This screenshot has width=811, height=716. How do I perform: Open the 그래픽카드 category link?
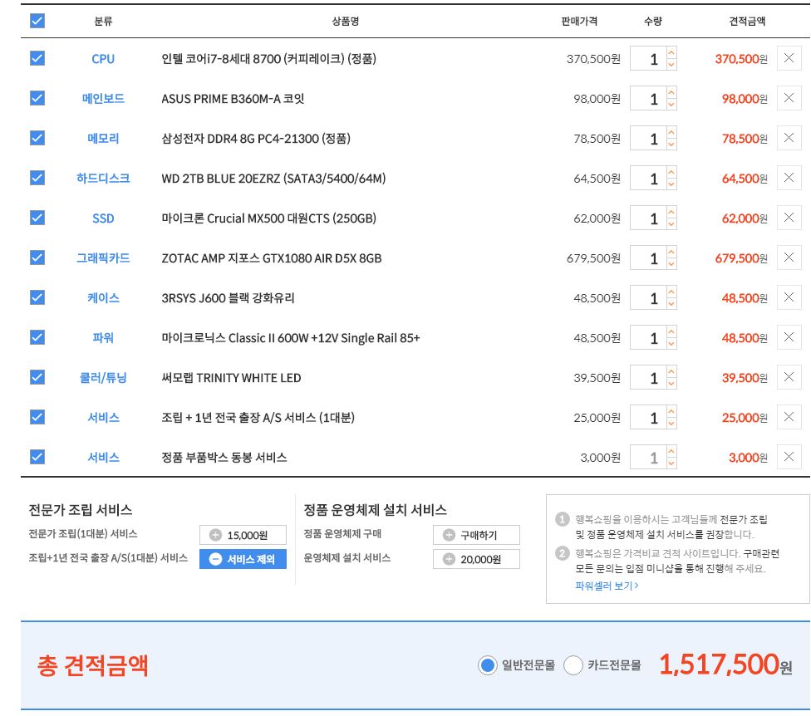pyautogui.click(x=103, y=258)
